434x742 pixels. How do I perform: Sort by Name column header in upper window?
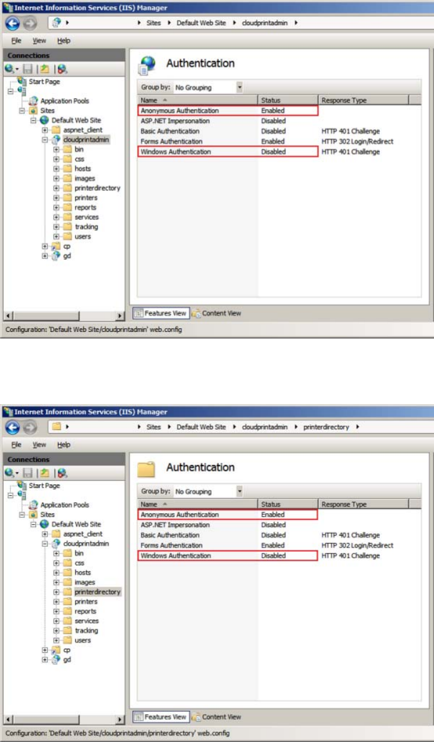coord(198,101)
